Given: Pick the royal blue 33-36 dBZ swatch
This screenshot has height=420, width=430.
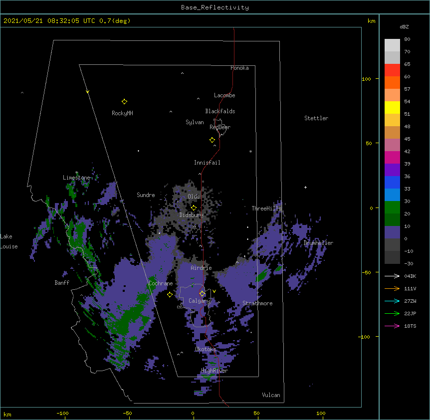Looking at the screenshot, I should 392,183.
